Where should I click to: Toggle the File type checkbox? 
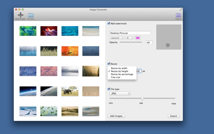point(109,89)
